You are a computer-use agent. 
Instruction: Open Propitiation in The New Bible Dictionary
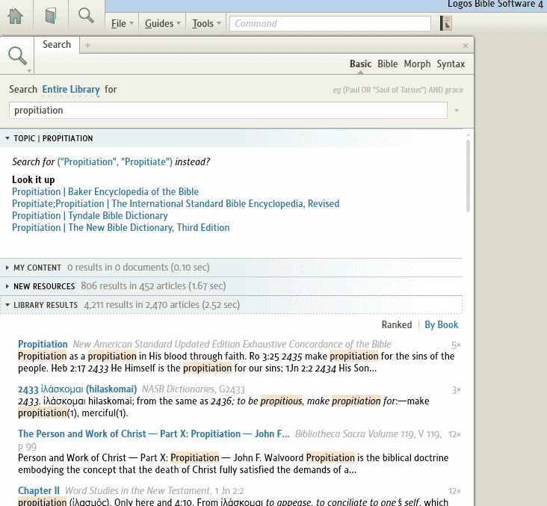click(121, 227)
